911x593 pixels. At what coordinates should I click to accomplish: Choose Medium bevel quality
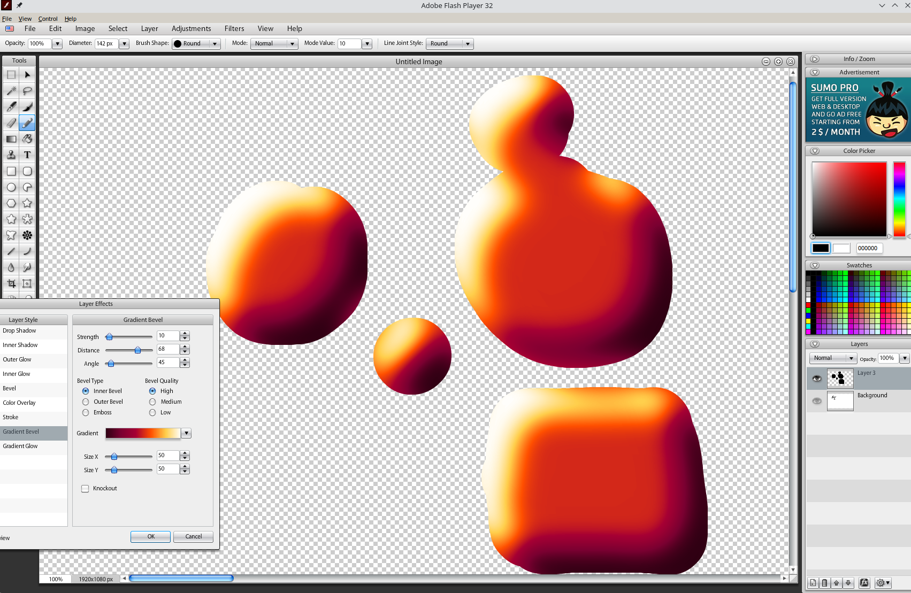tap(152, 402)
